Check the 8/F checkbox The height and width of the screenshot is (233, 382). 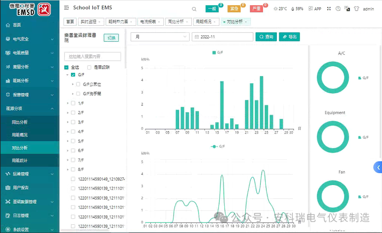73,169
